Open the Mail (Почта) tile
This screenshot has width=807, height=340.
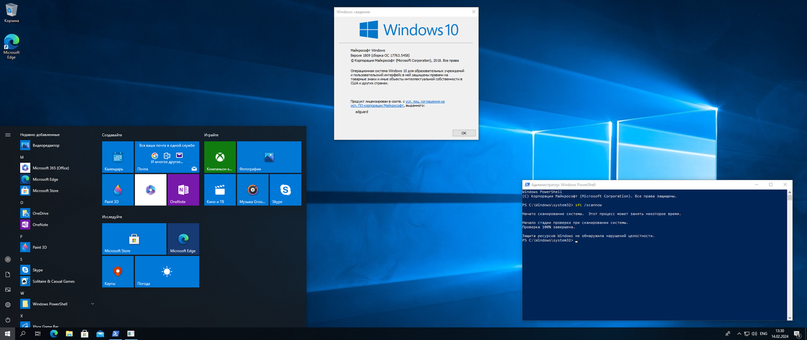(167, 157)
